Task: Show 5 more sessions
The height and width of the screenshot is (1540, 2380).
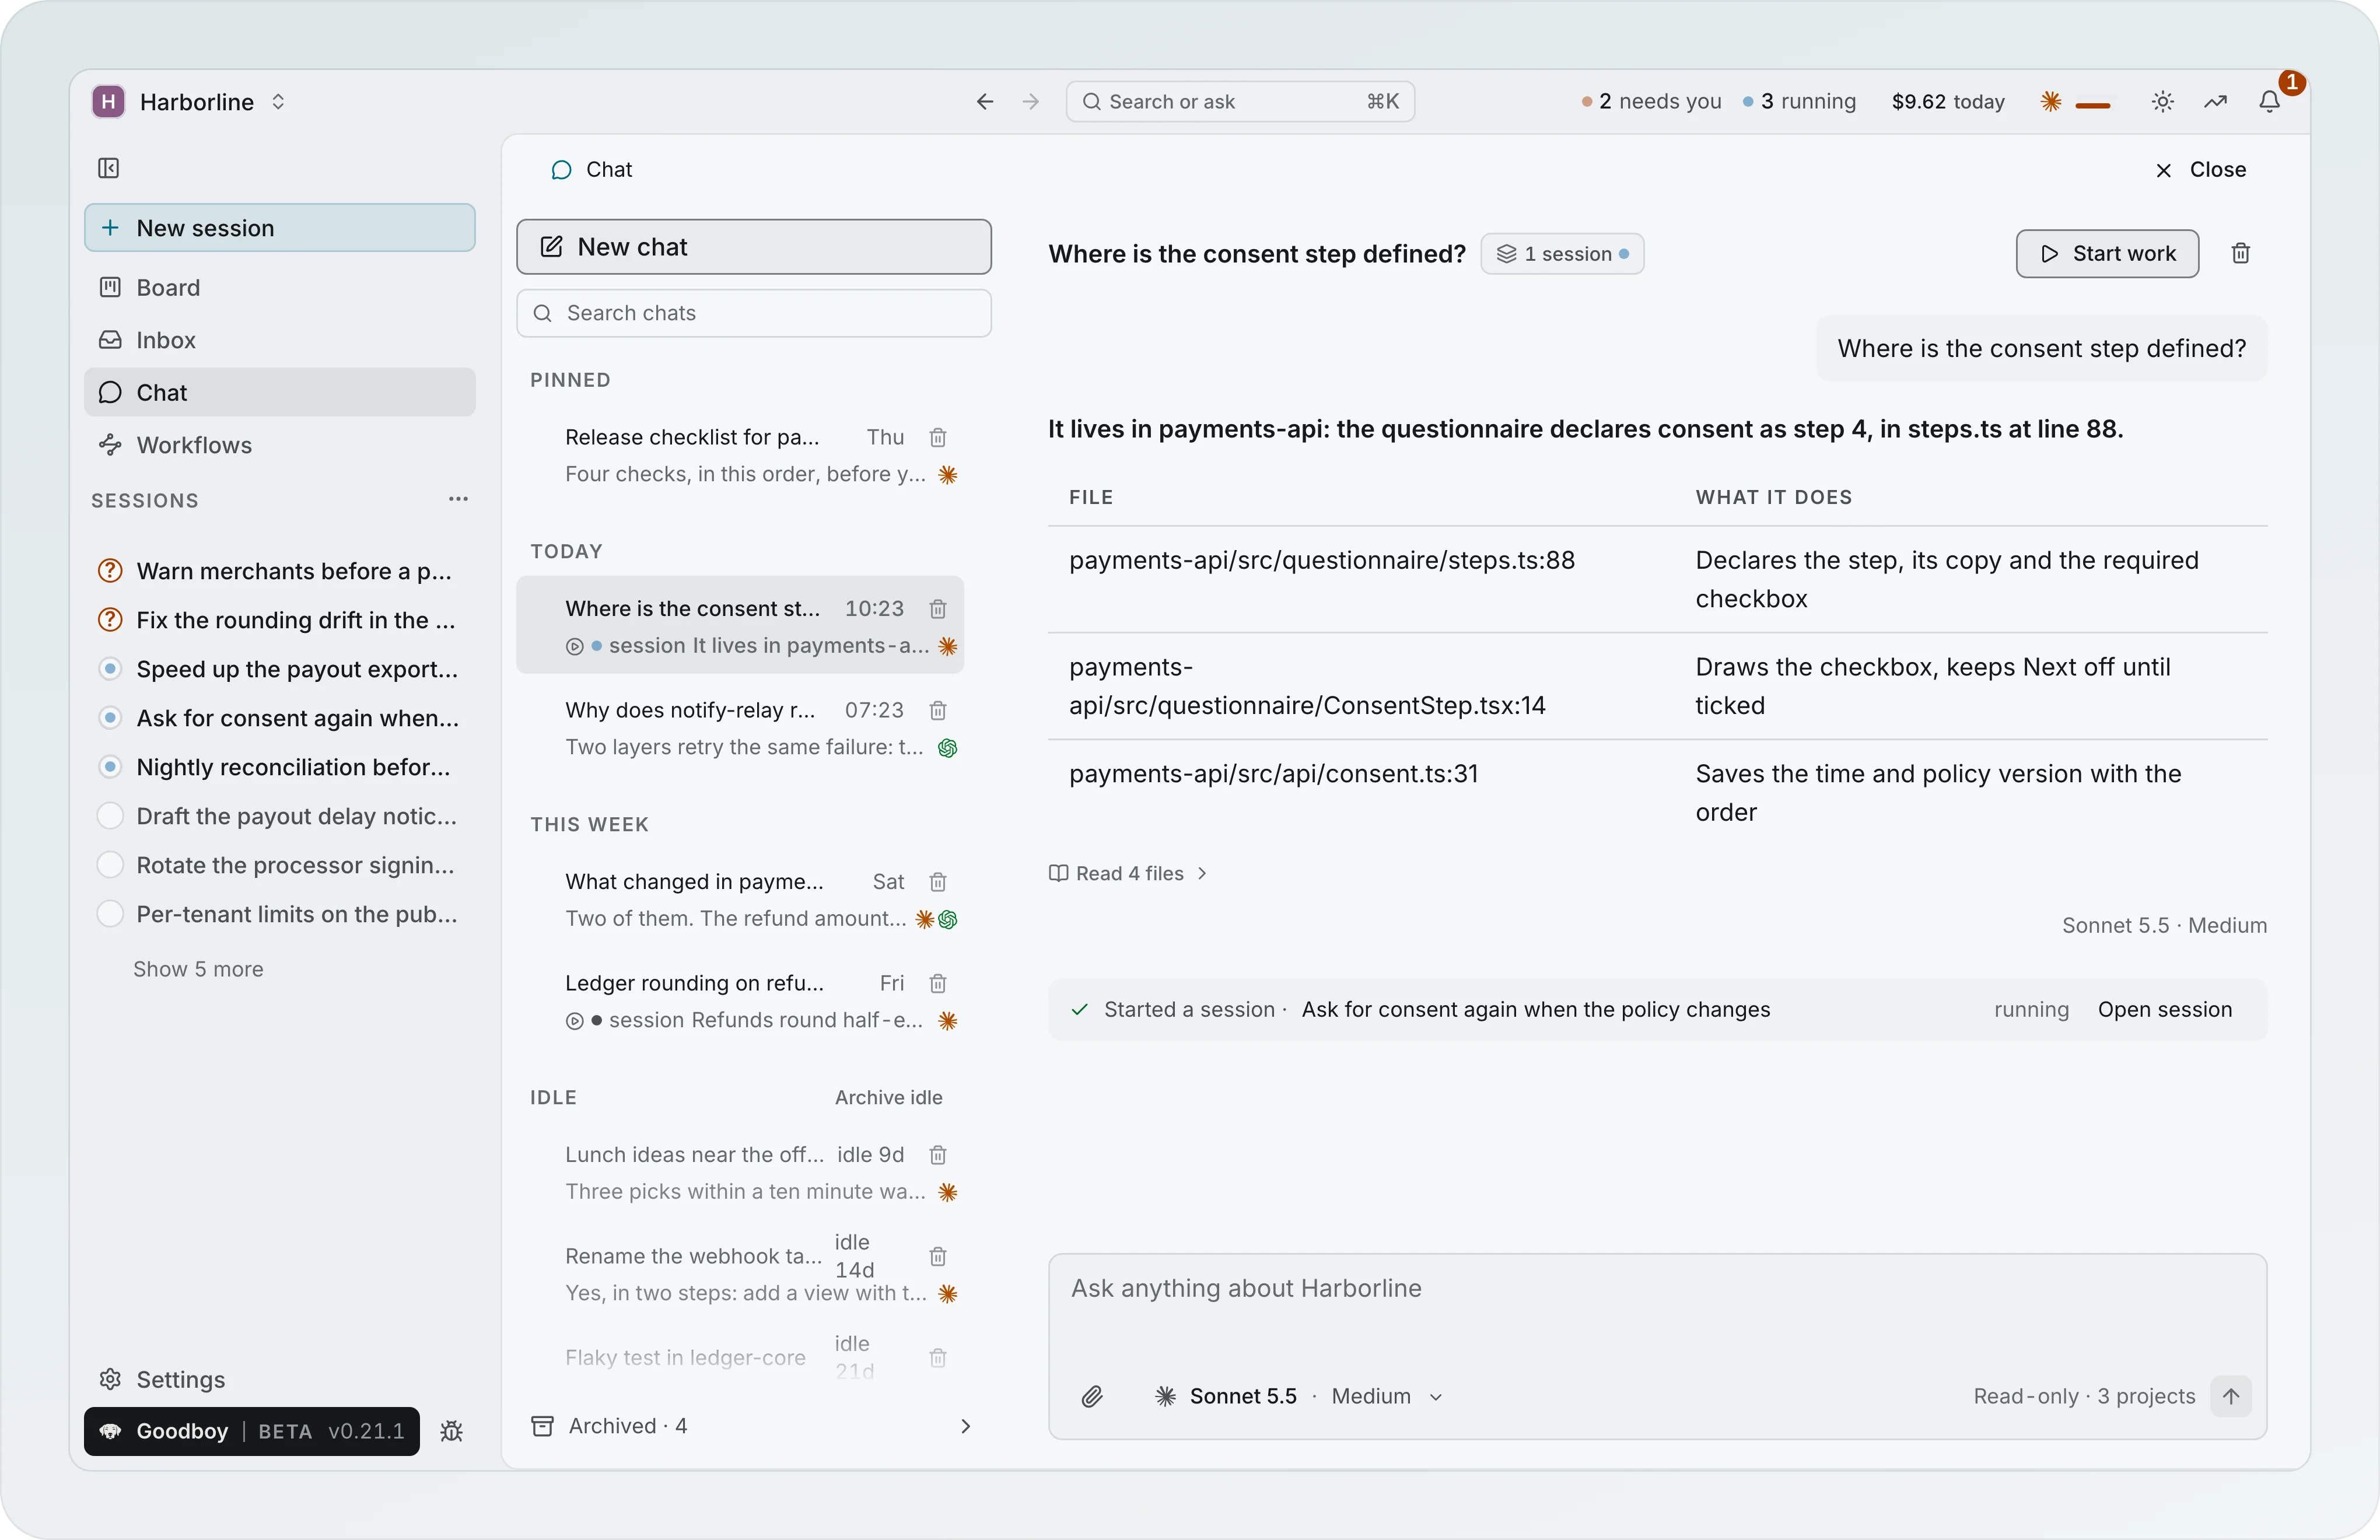Action: click(198, 970)
